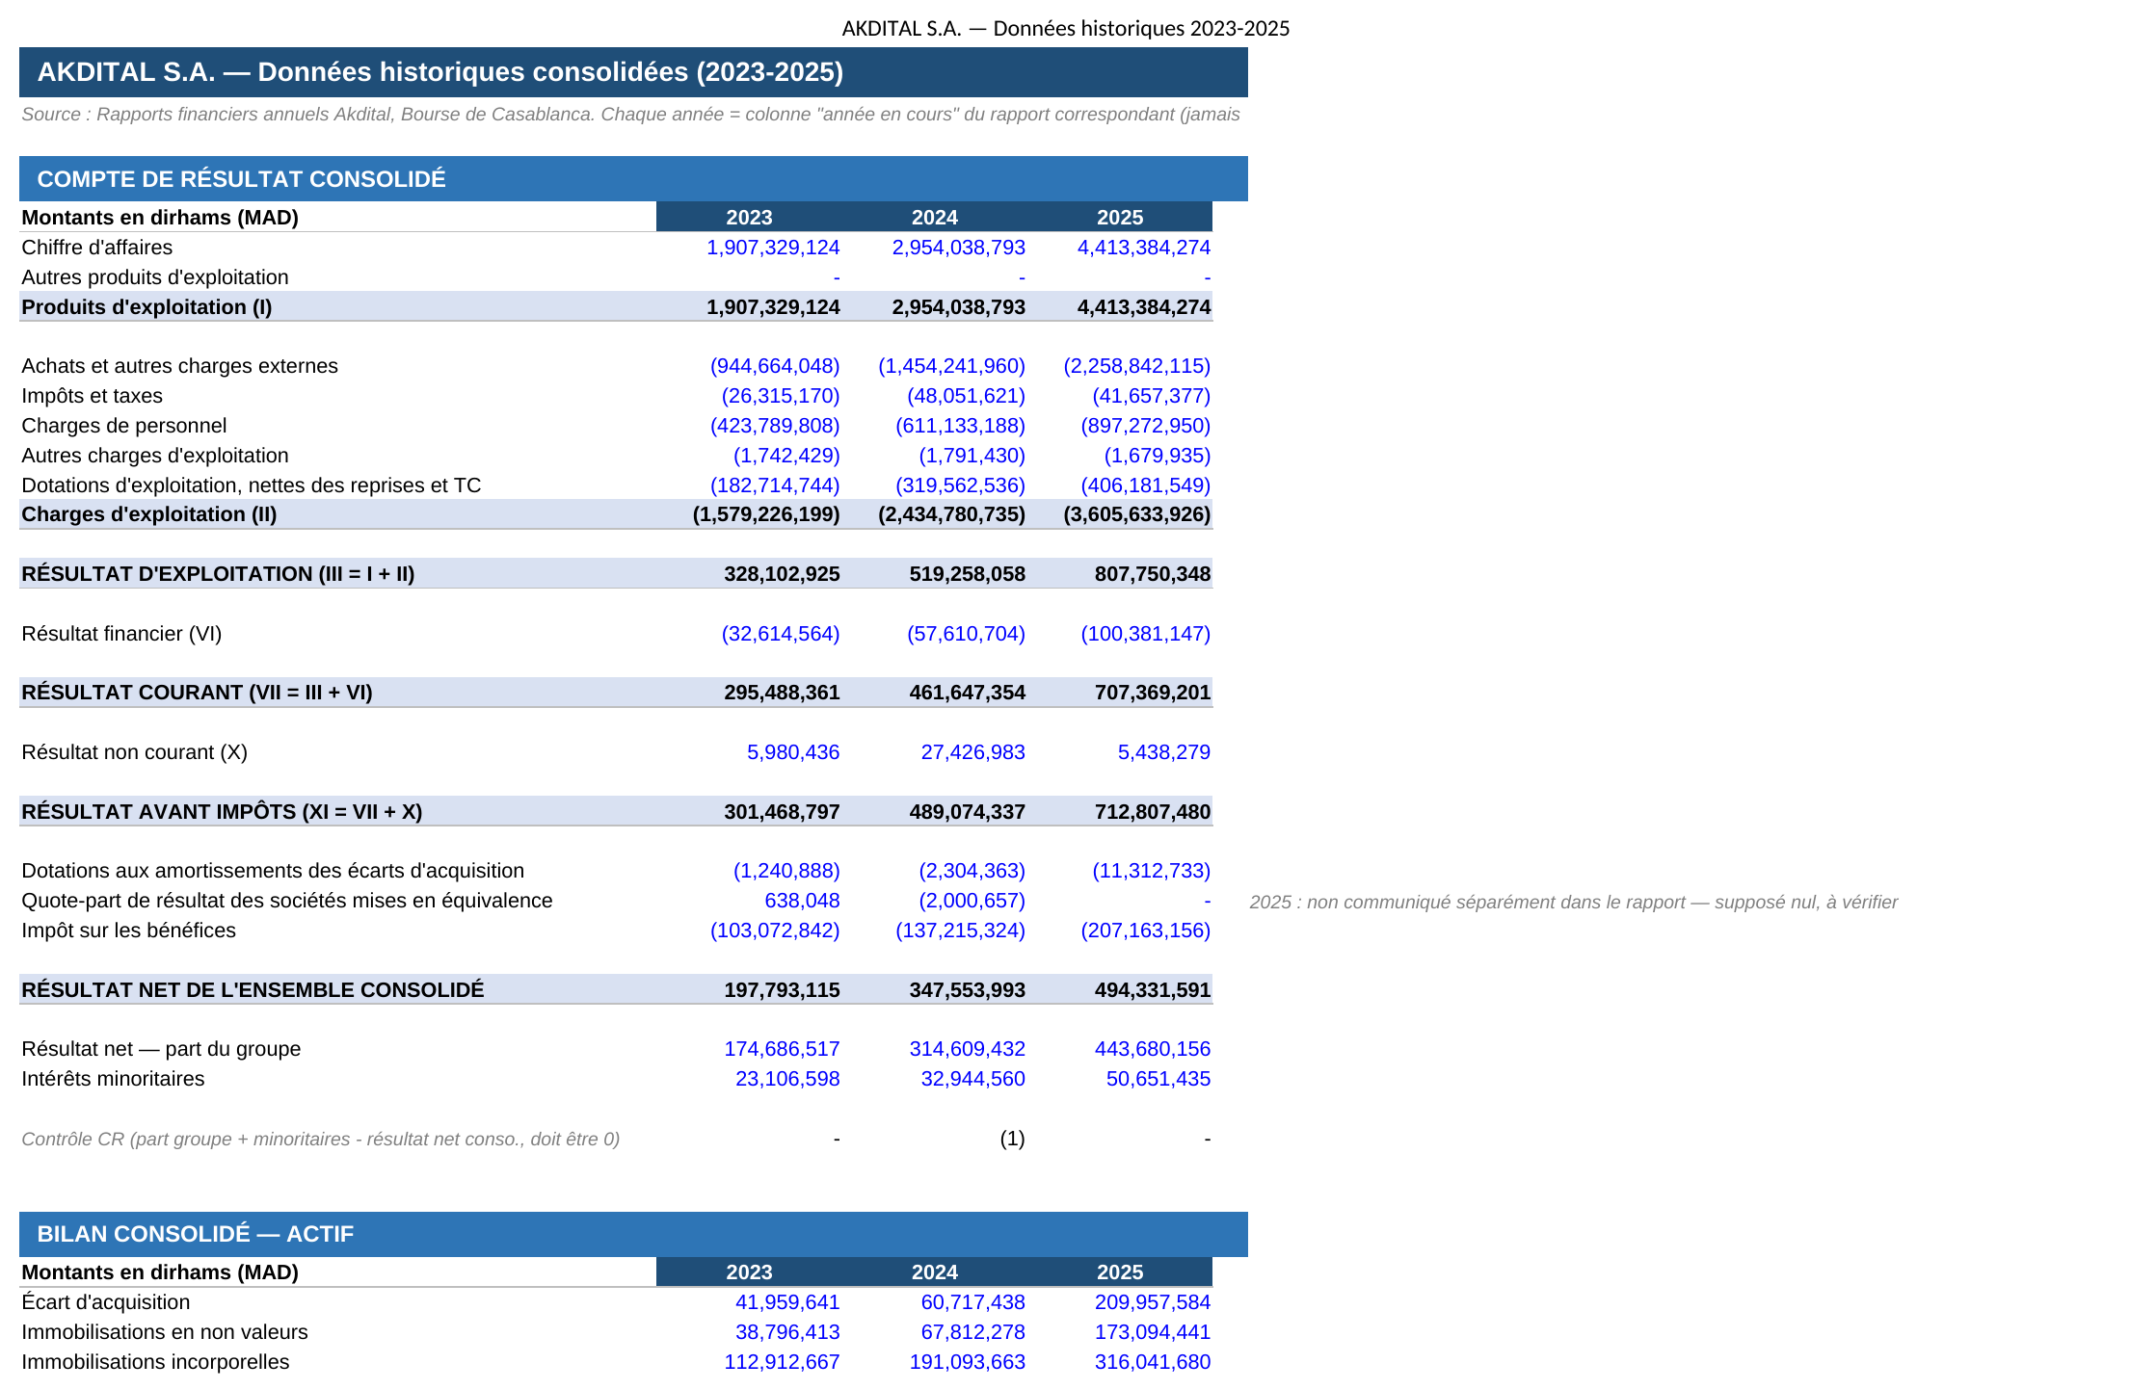Click the 2023 revenue value 1,907,329,124 in Chiffre d'affaires

[773, 248]
